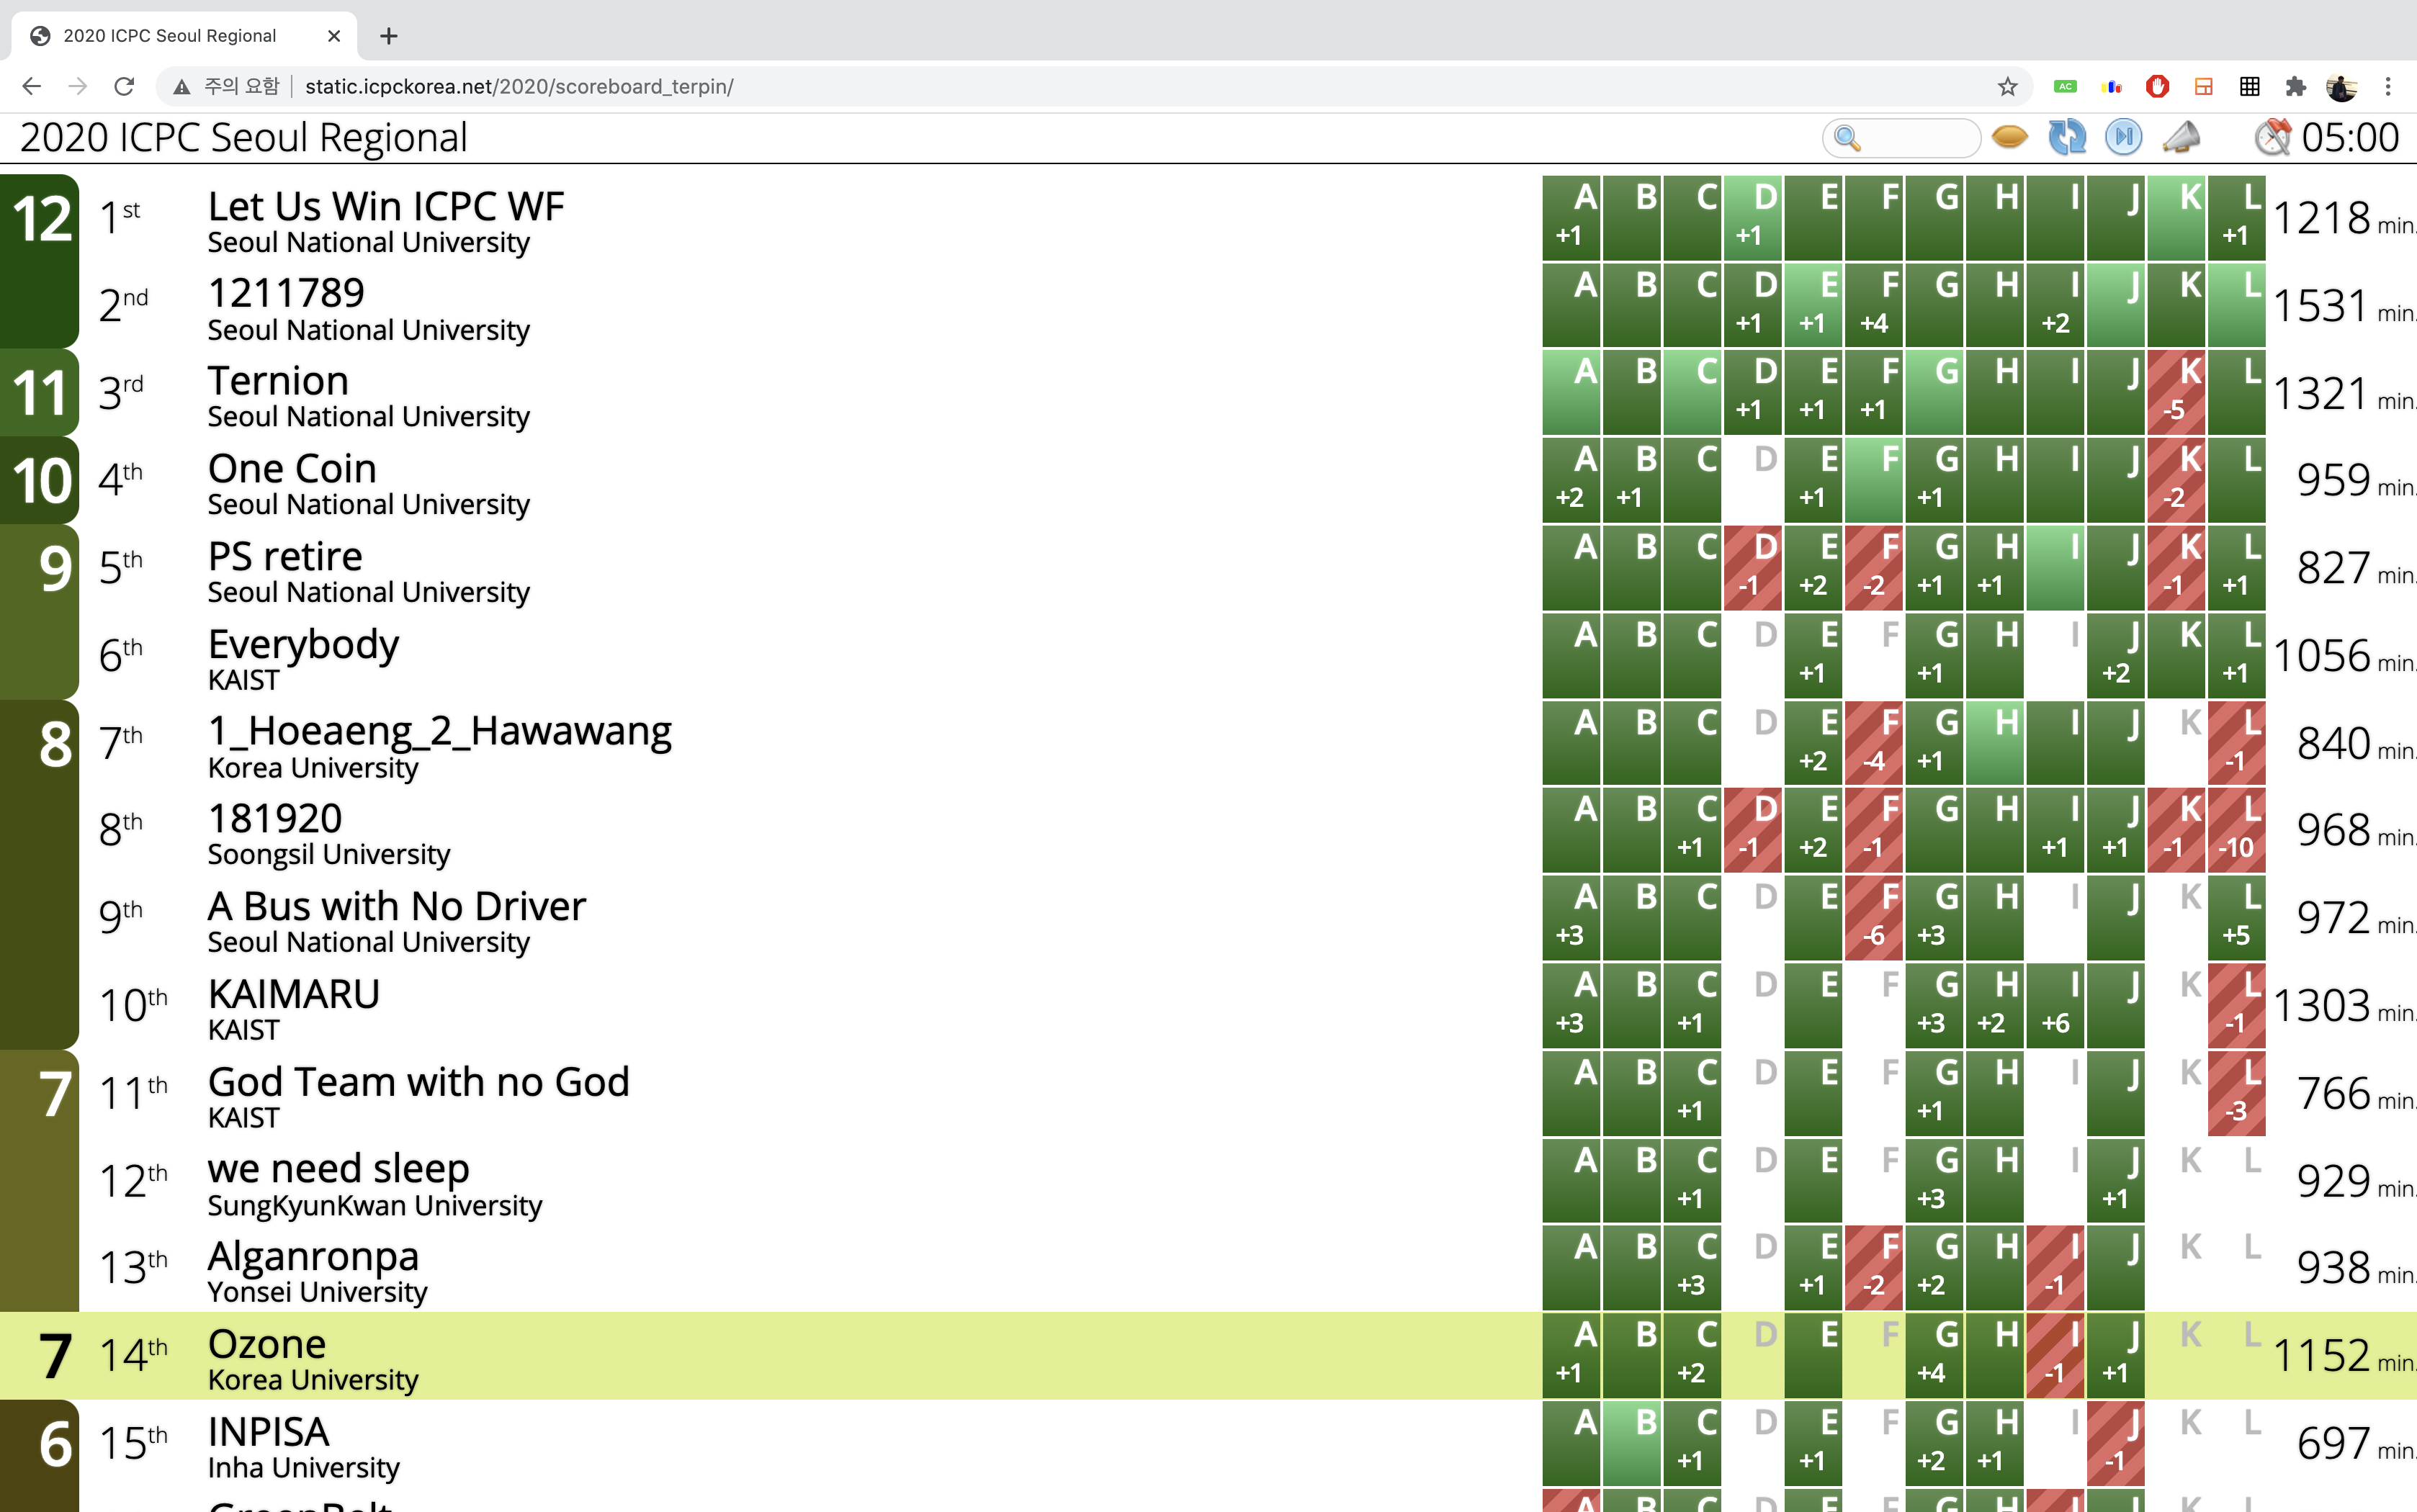2417x1512 pixels.
Task: Click the browser forward arrow
Action: tap(77, 87)
